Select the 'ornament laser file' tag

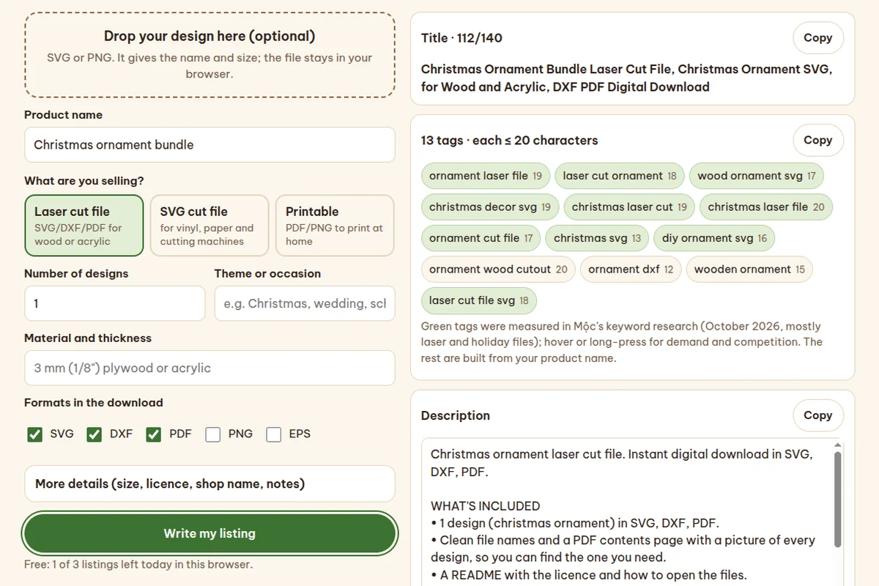[486, 176]
